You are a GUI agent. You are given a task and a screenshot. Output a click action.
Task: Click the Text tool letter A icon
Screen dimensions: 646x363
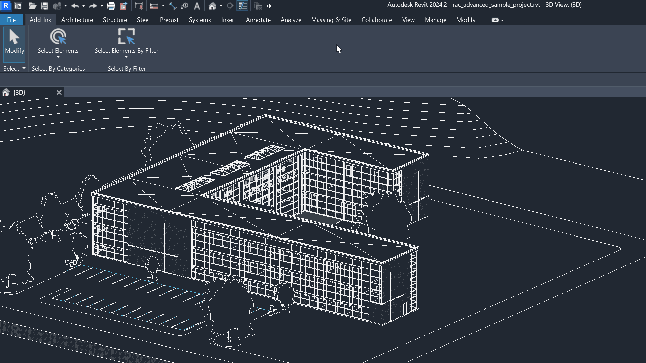[197, 6]
